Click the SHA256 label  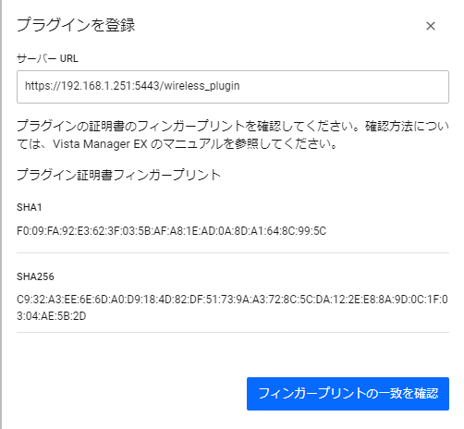point(35,276)
